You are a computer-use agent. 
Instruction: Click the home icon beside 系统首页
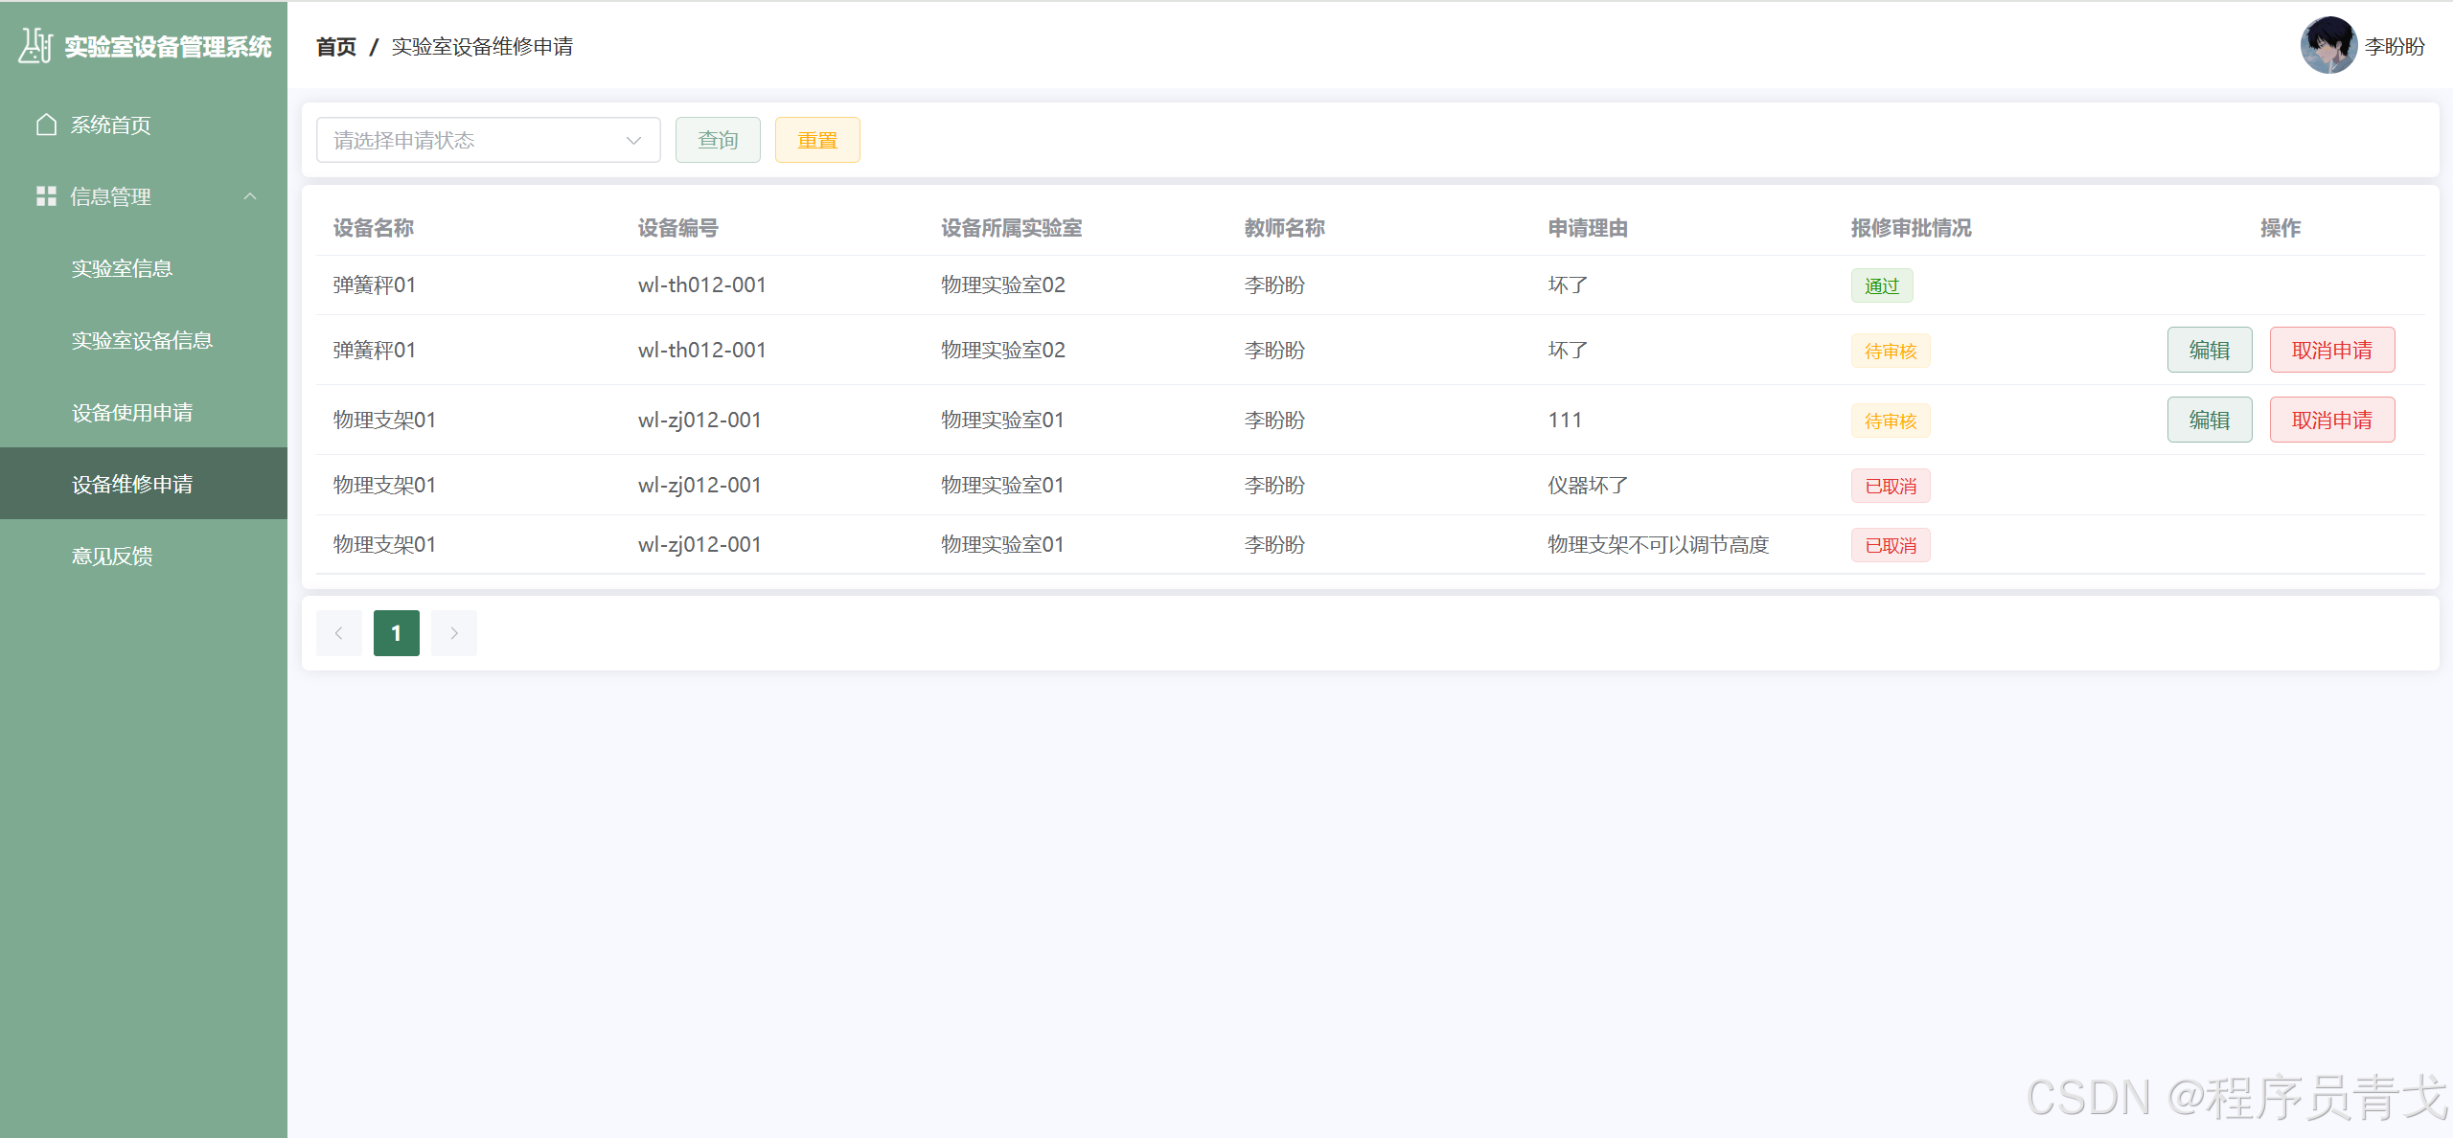(x=45, y=124)
